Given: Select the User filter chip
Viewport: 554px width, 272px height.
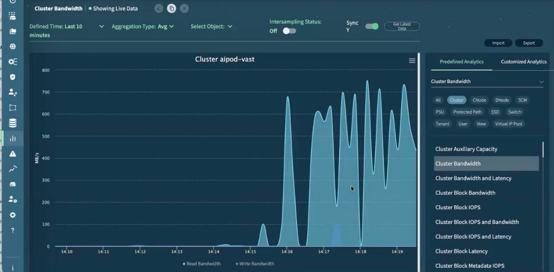Looking at the screenshot, I should (463, 124).
